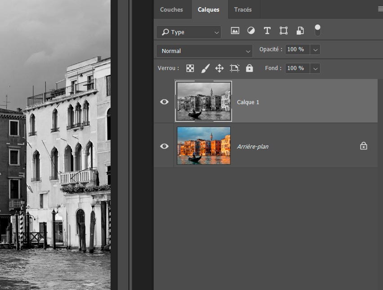Unlock Arrière-plan layer via padlock icon
This screenshot has height=290, width=383.
(364, 146)
